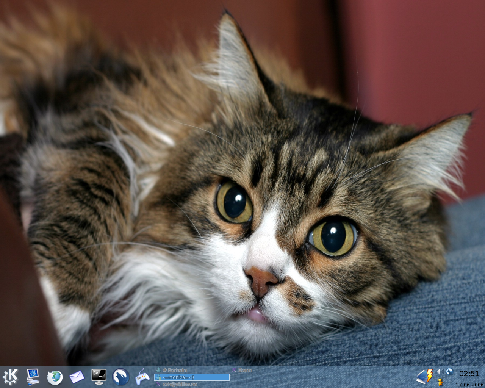Open the volume speaker tray icon
The width and height of the screenshot is (485, 388).
pyautogui.click(x=440, y=372)
